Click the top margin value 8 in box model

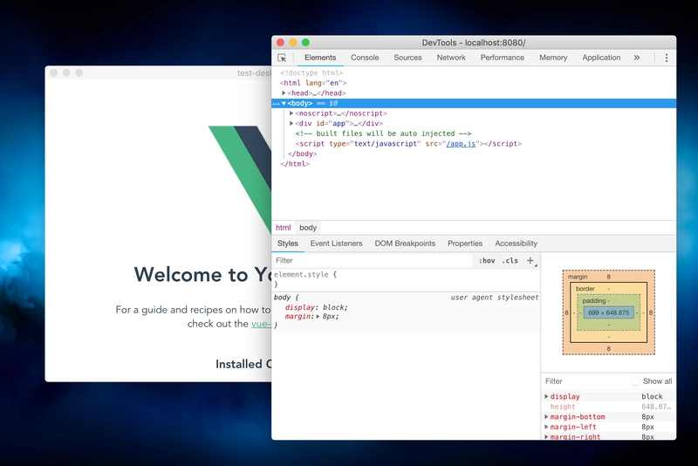tap(608, 277)
